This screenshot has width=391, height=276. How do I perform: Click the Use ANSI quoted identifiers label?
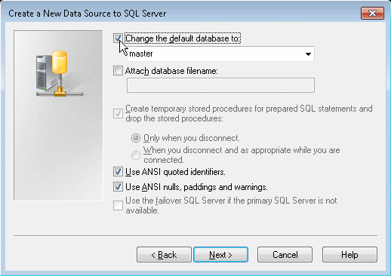click(175, 172)
